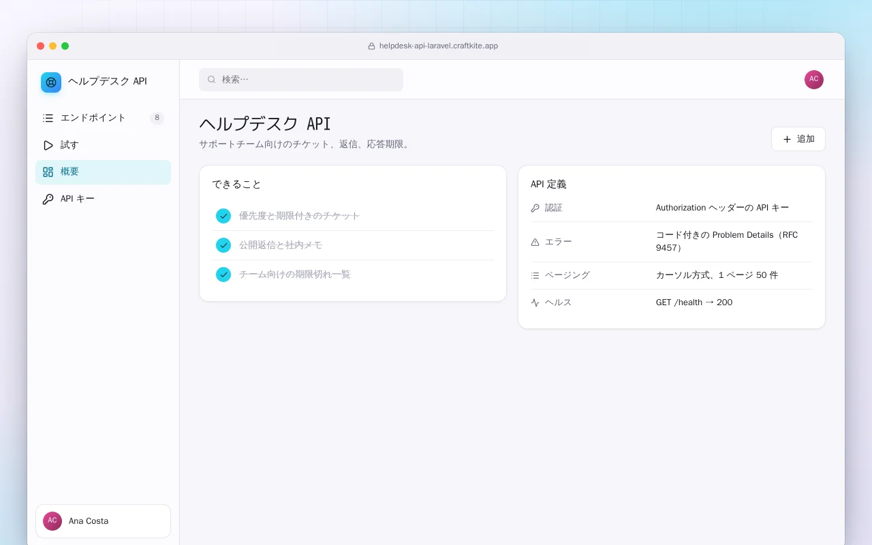Image resolution: width=872 pixels, height=545 pixels.
Task: Click the API 定義 card heading
Action: tap(548, 185)
